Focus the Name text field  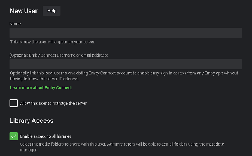[126, 33]
